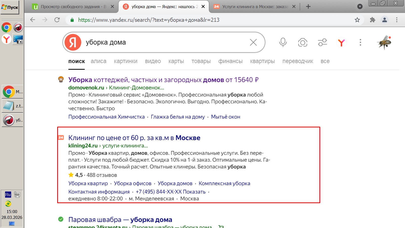Image resolution: width=405 pixels, height=228 pixels.
Task: Start voice search with the microphone
Action: (283, 42)
